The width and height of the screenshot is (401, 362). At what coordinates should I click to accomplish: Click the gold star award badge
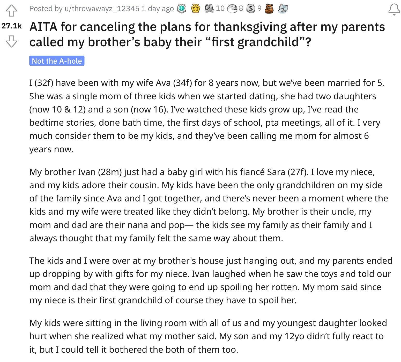click(196, 9)
